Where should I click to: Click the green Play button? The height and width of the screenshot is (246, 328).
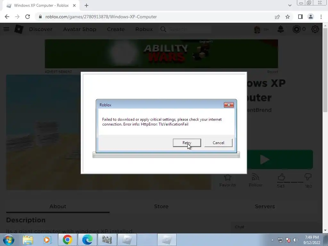pos(280,160)
